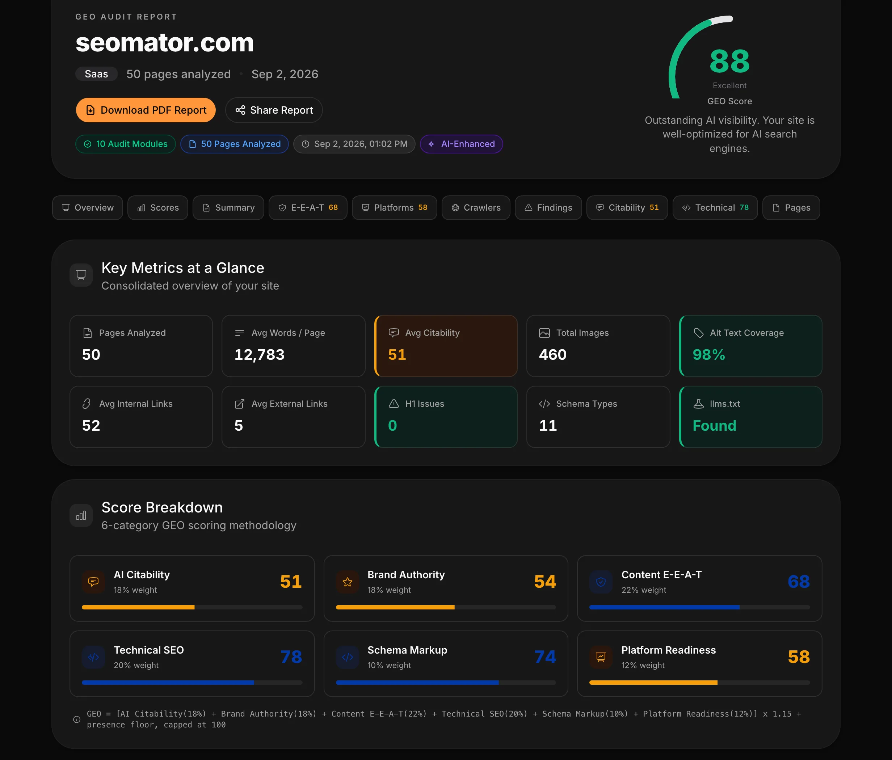892x760 pixels.
Task: Click the H1 Issues warning icon
Action: 394,404
